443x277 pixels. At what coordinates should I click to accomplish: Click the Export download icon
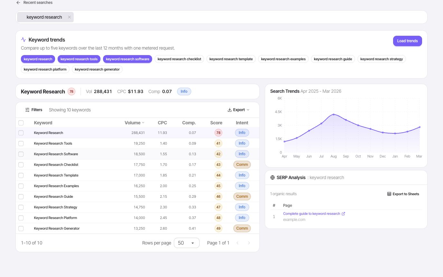point(230,110)
